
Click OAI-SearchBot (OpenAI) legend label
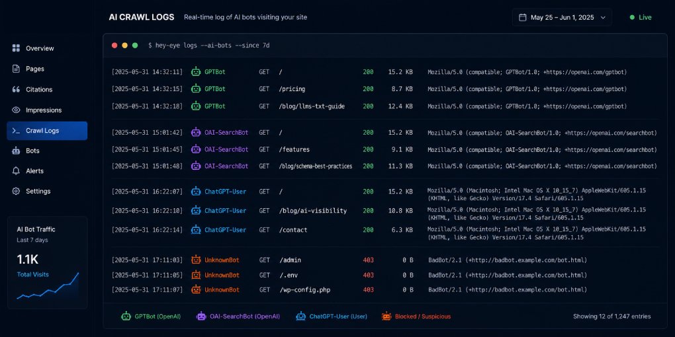(245, 317)
